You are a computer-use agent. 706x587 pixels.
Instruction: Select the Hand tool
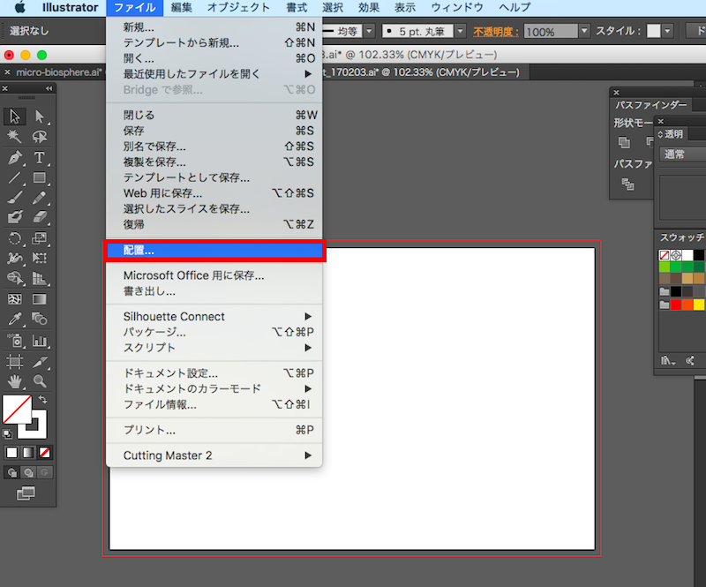point(15,381)
